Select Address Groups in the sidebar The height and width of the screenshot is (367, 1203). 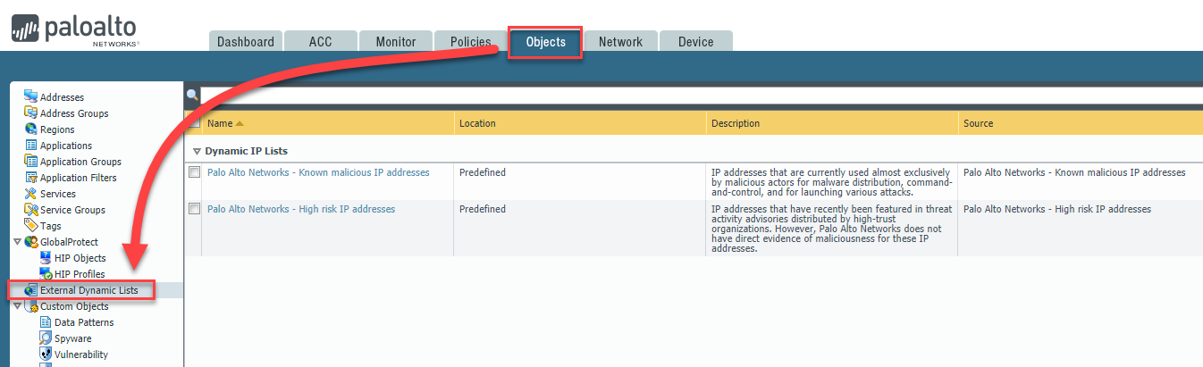click(74, 113)
